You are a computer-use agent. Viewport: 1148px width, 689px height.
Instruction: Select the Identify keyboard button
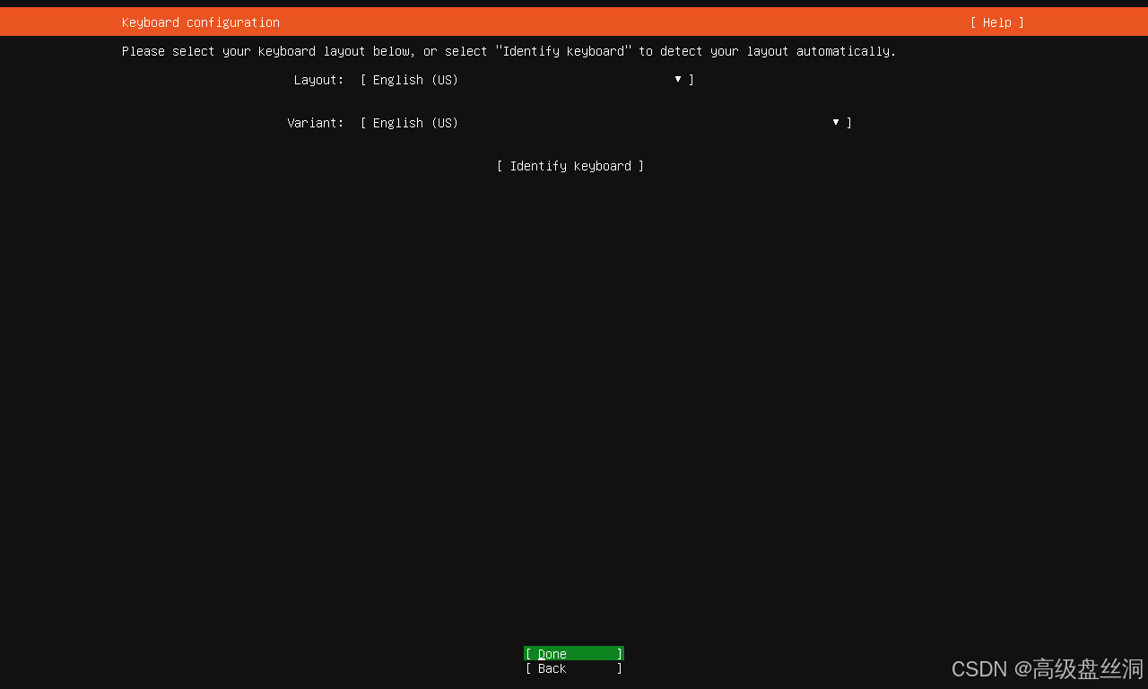pos(570,166)
